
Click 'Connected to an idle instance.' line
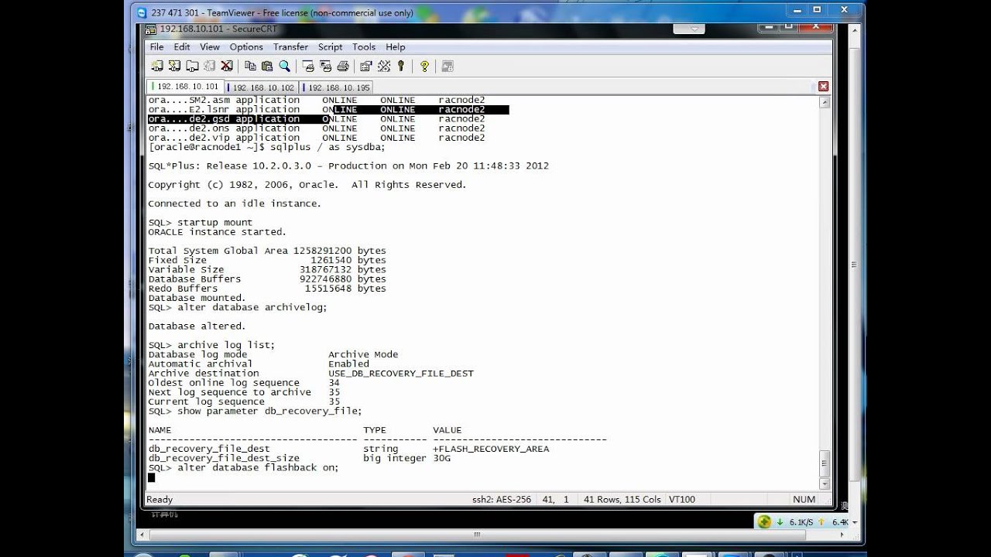pyautogui.click(x=235, y=203)
